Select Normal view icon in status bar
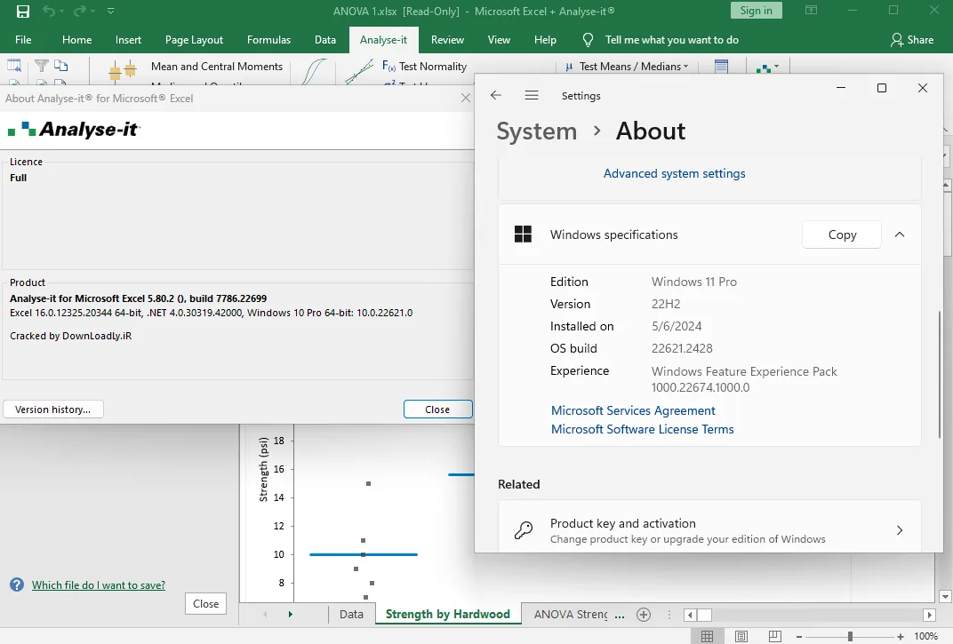Screen dimensions: 953x644 tap(707, 636)
